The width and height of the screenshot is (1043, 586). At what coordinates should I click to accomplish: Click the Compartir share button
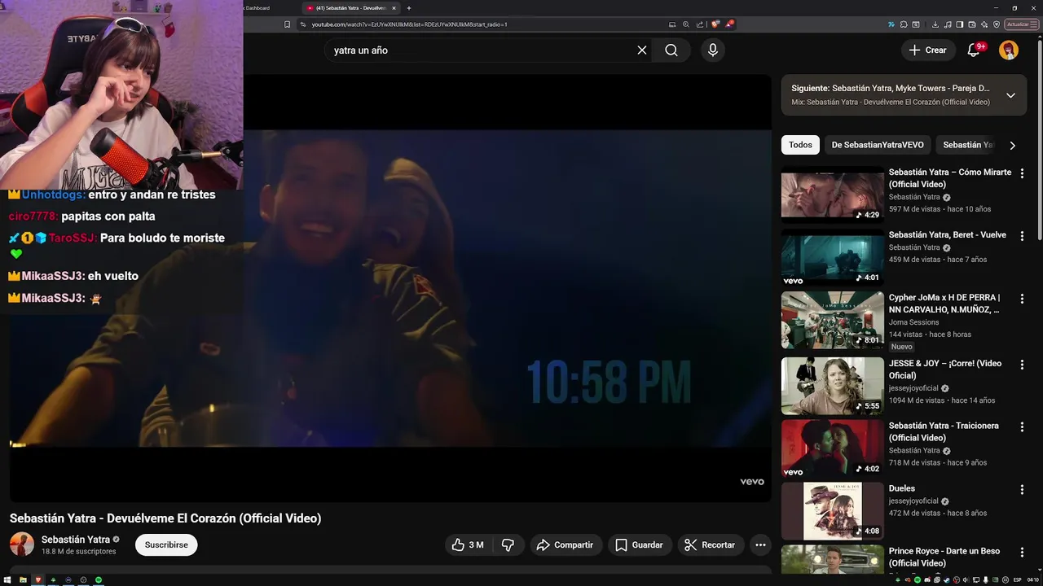point(565,544)
